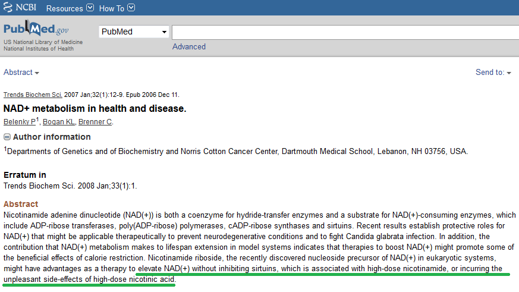Click the search input field
This screenshot has width=519, height=292.
pyautogui.click(x=345, y=32)
